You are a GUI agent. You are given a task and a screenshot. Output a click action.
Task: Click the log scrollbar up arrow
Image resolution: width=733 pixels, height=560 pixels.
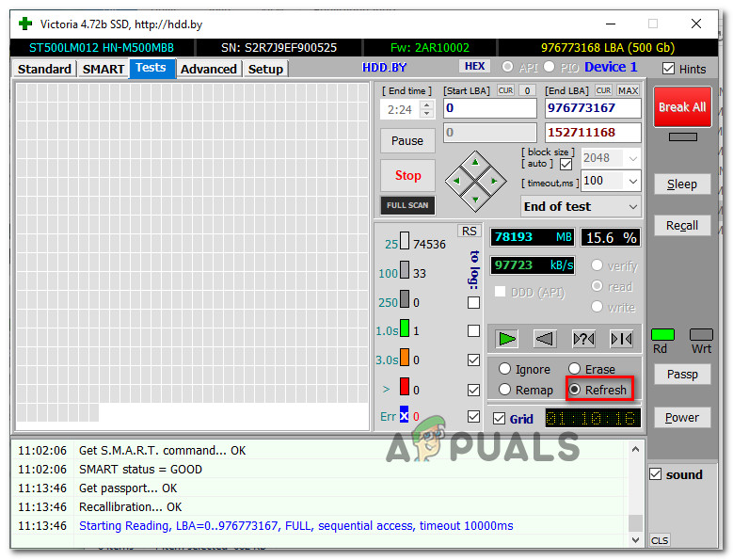(635, 449)
